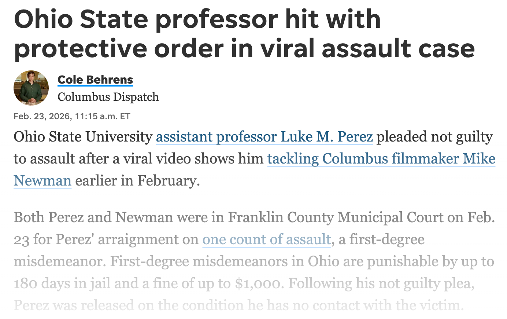Follow the tackling Columbus filmmaker Mike link
This screenshot has width=507, height=319.
click(381, 159)
